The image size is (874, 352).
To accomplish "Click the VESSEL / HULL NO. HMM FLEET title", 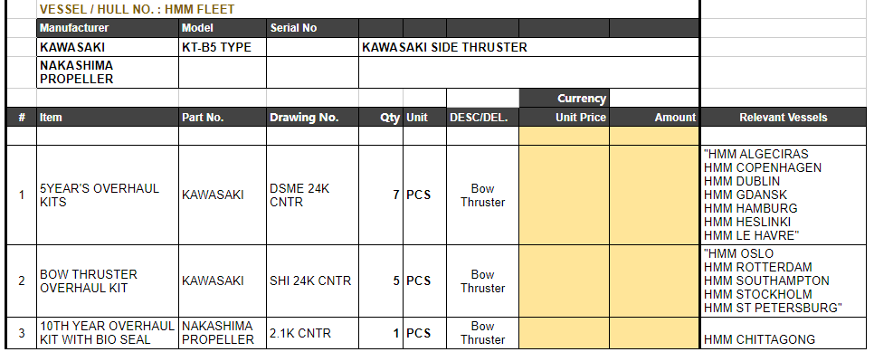I will coord(138,9).
